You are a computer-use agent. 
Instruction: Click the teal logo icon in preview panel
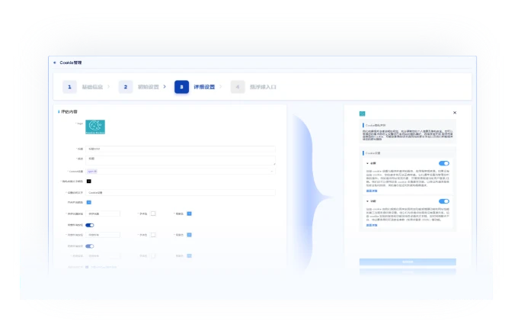coord(363,113)
